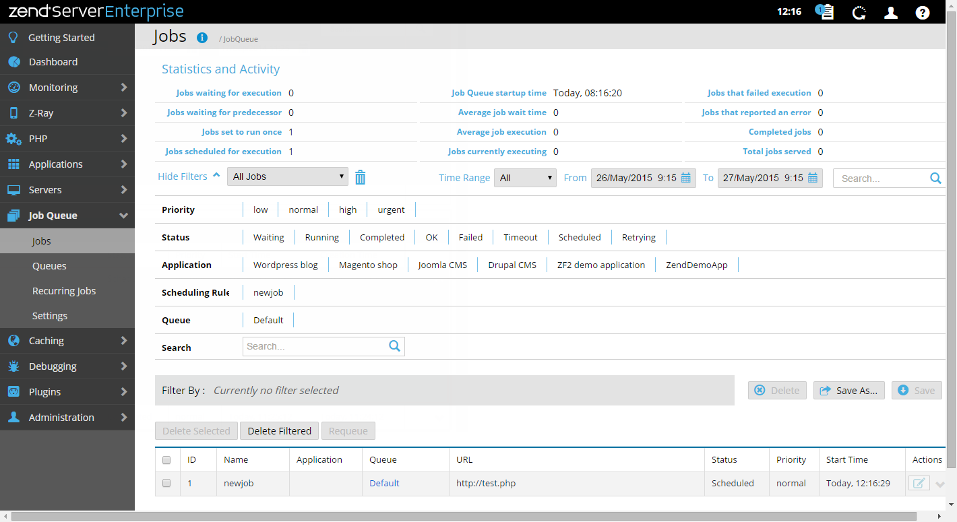Screen dimensions: 957x522
Task: Open the Time Range dropdown
Action: point(524,178)
